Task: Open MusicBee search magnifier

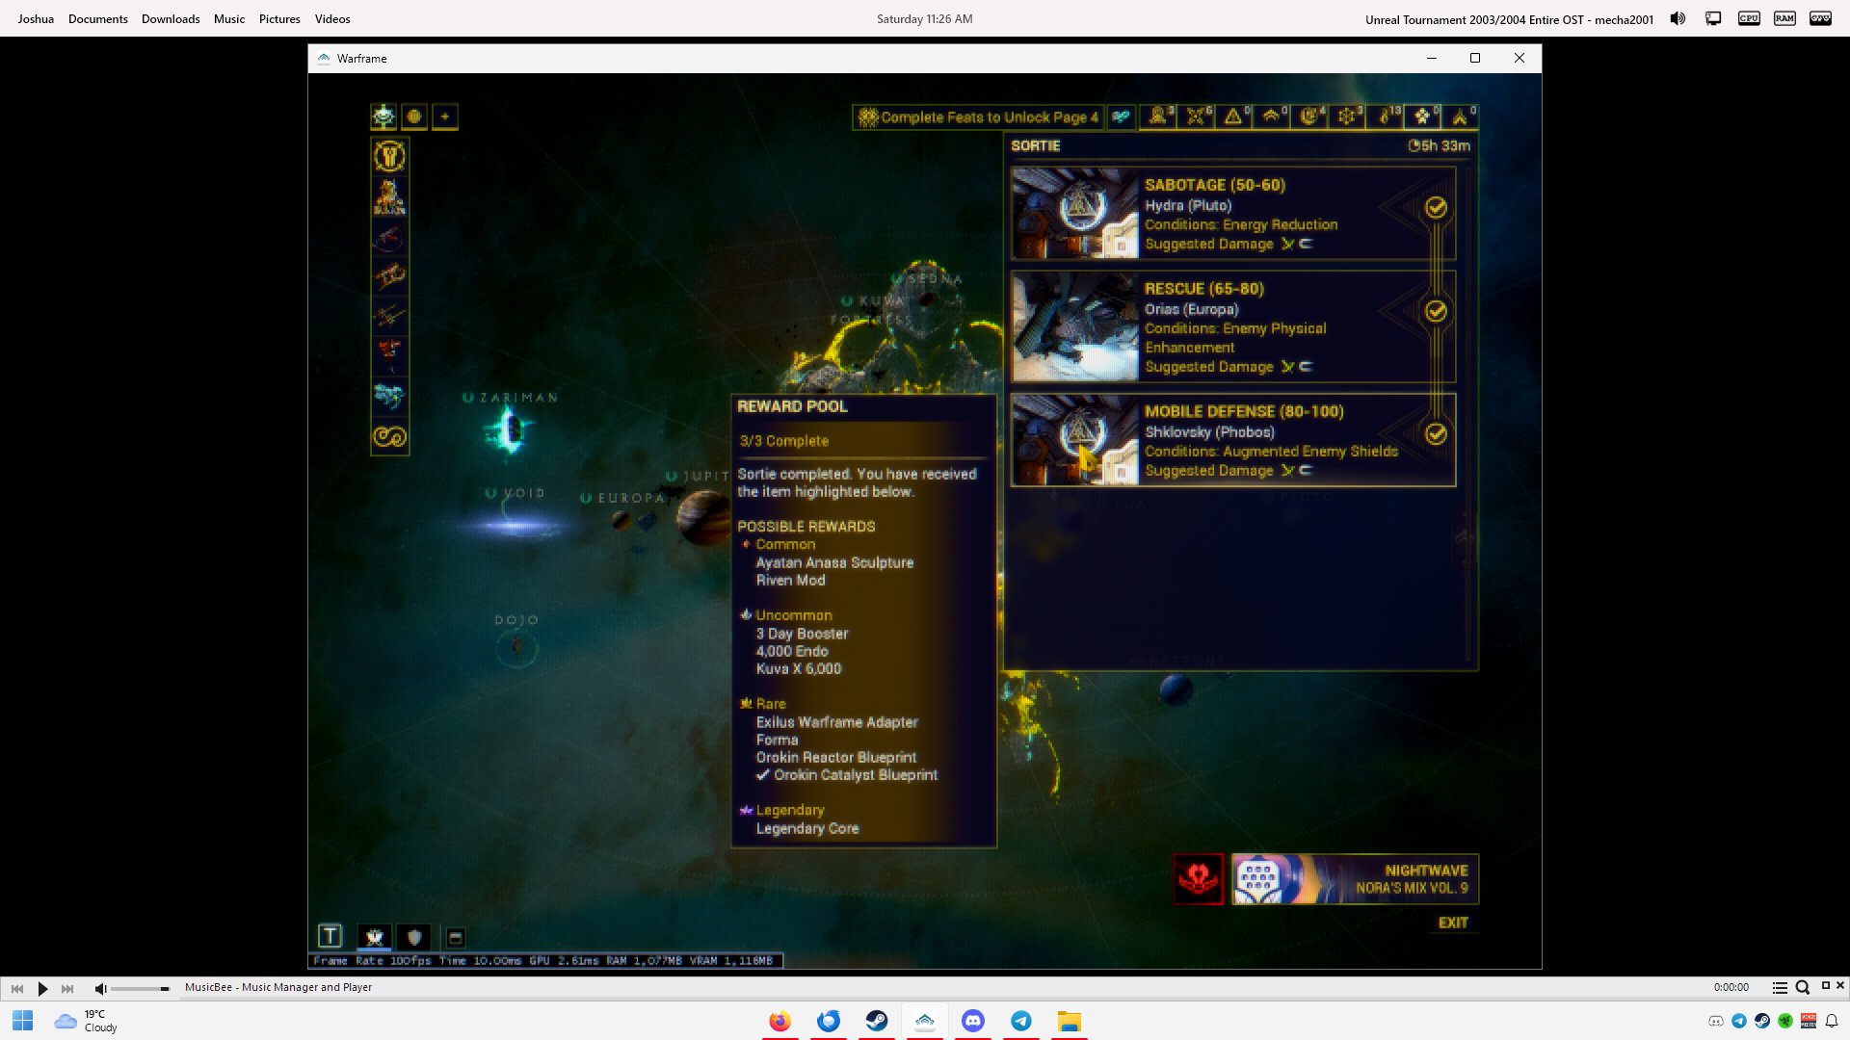Action: point(1803,988)
